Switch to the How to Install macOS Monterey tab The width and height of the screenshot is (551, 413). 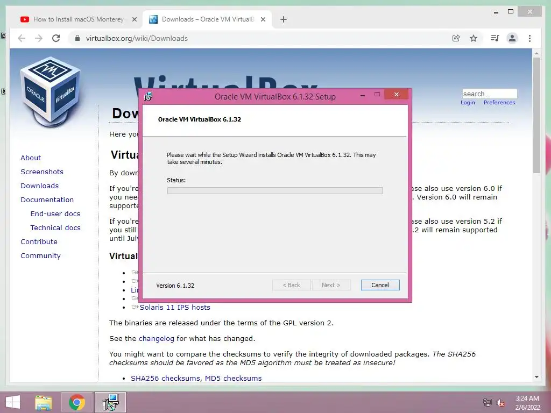pos(79,19)
